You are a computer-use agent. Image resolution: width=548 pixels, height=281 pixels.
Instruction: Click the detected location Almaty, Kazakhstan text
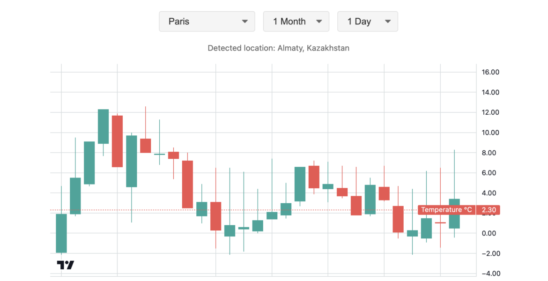click(x=278, y=48)
